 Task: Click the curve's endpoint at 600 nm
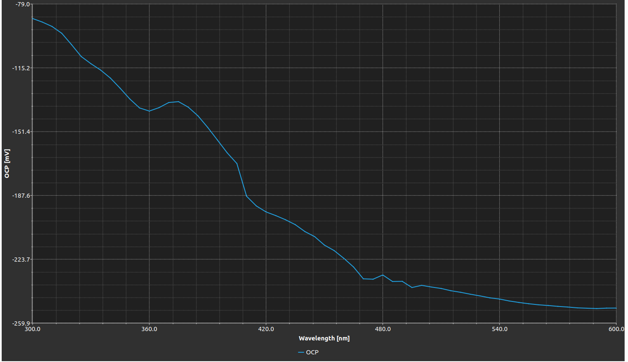(616, 308)
